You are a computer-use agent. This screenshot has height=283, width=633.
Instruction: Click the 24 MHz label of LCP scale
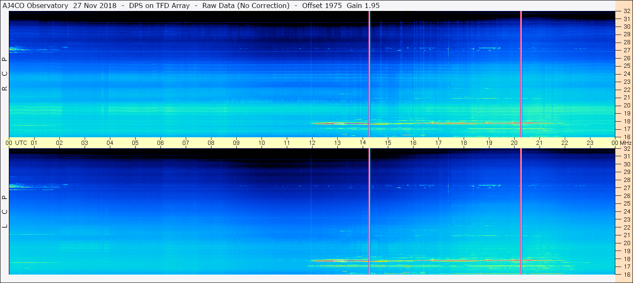(627, 211)
